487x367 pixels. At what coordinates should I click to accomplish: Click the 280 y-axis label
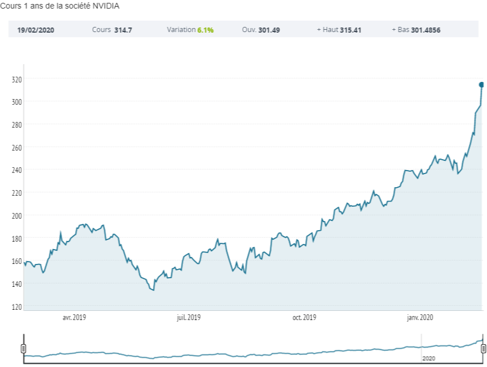click(17, 125)
